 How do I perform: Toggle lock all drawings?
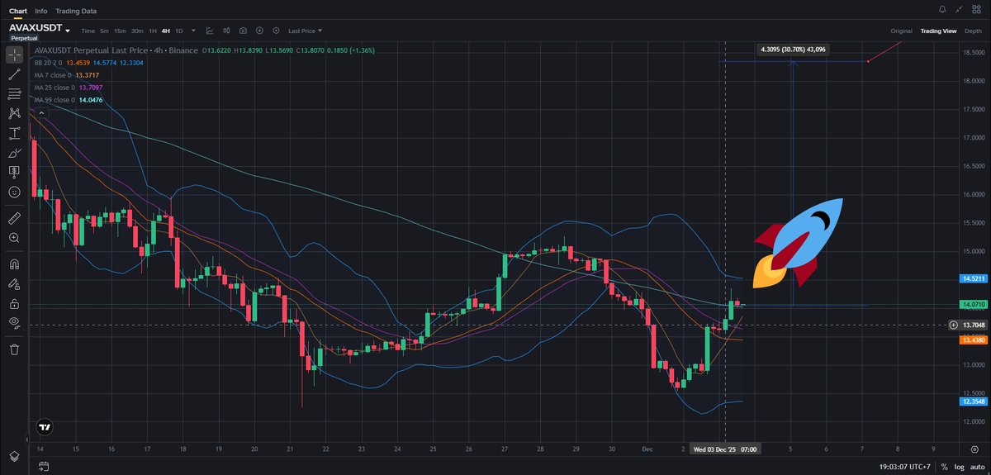coord(14,304)
